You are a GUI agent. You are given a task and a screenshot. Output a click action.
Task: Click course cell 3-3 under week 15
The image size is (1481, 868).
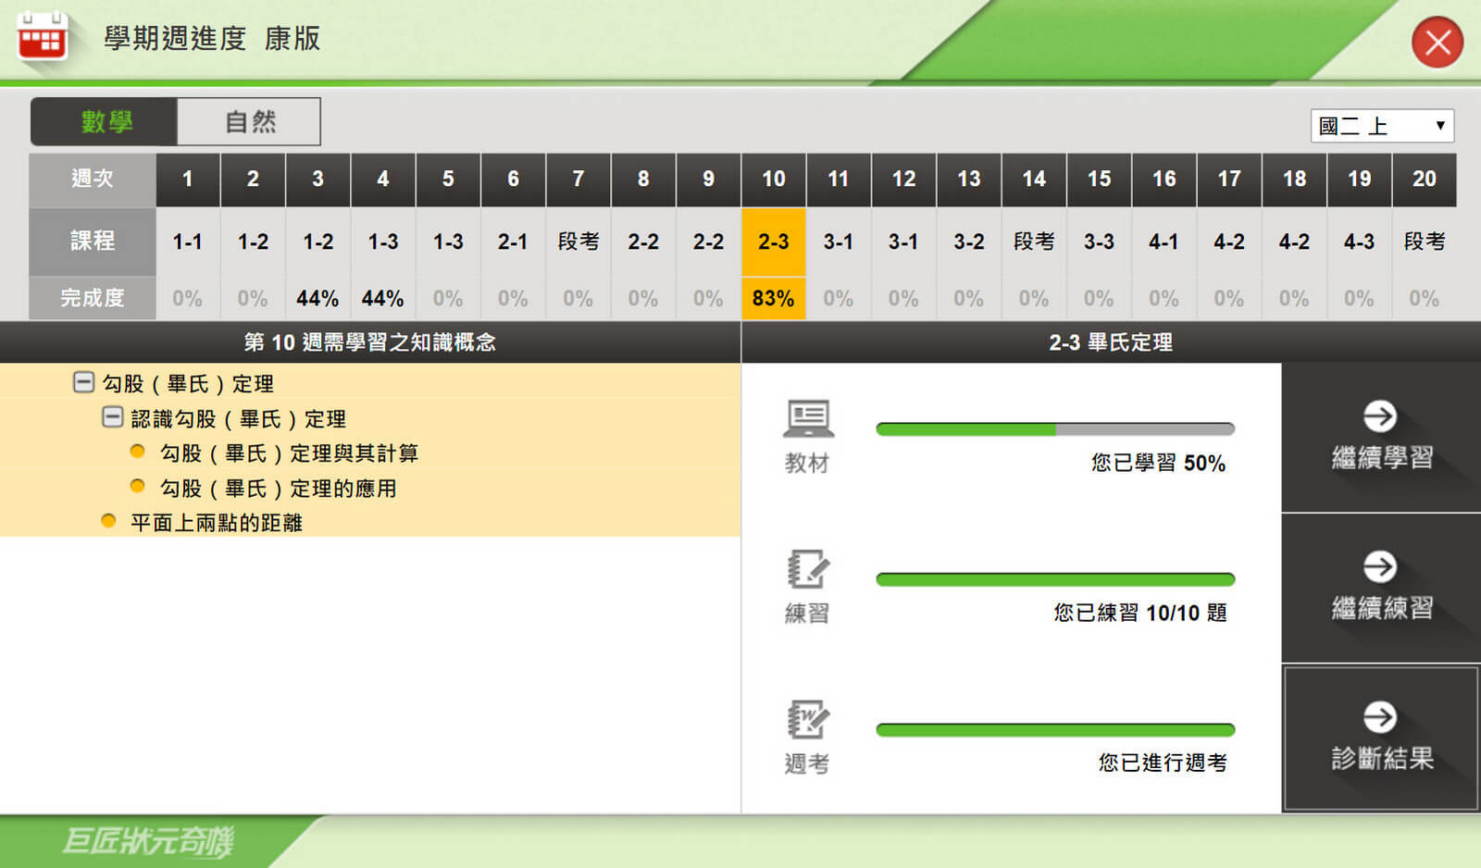tap(1099, 242)
